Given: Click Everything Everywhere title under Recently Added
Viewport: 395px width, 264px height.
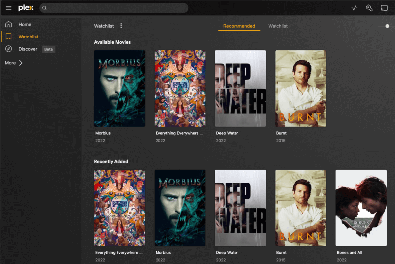Looking at the screenshot, I should click(119, 253).
